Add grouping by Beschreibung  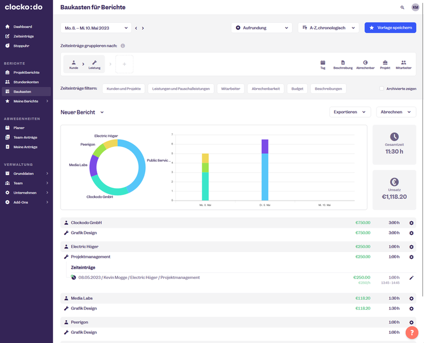click(x=343, y=65)
